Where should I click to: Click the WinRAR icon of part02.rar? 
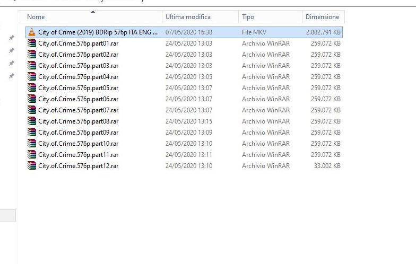(x=32, y=54)
